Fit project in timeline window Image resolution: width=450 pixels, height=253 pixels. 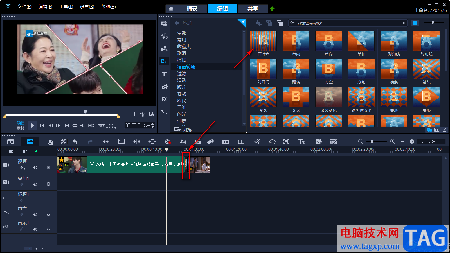point(402,142)
